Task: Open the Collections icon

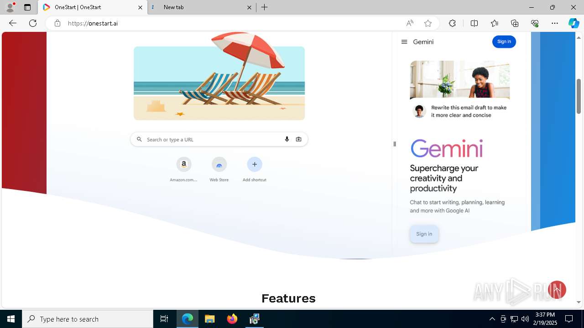Action: tap(515, 23)
